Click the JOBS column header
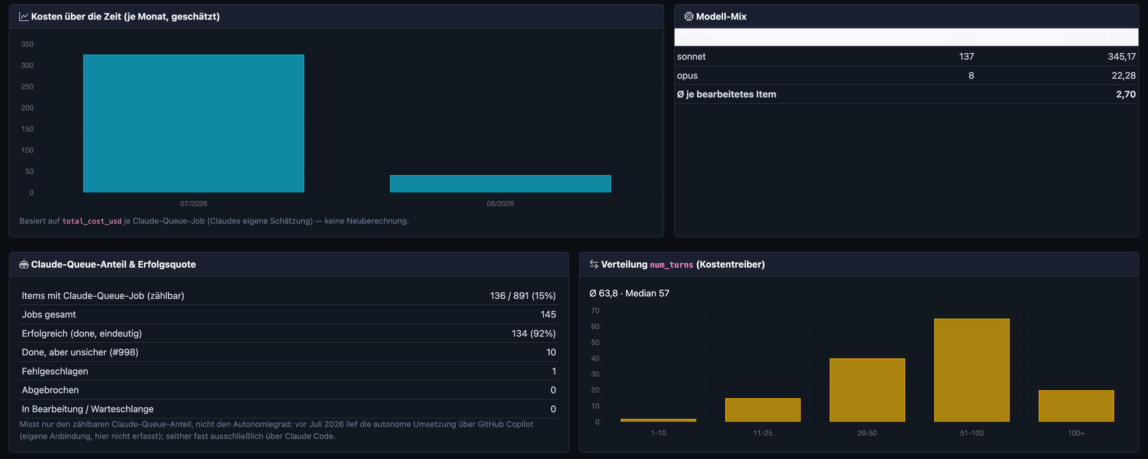 961,37
